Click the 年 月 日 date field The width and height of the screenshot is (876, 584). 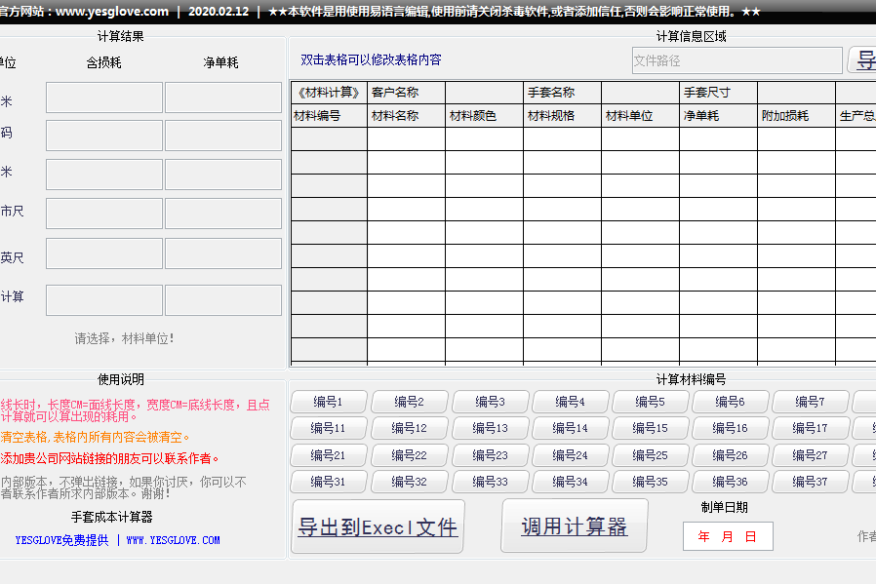tap(727, 536)
